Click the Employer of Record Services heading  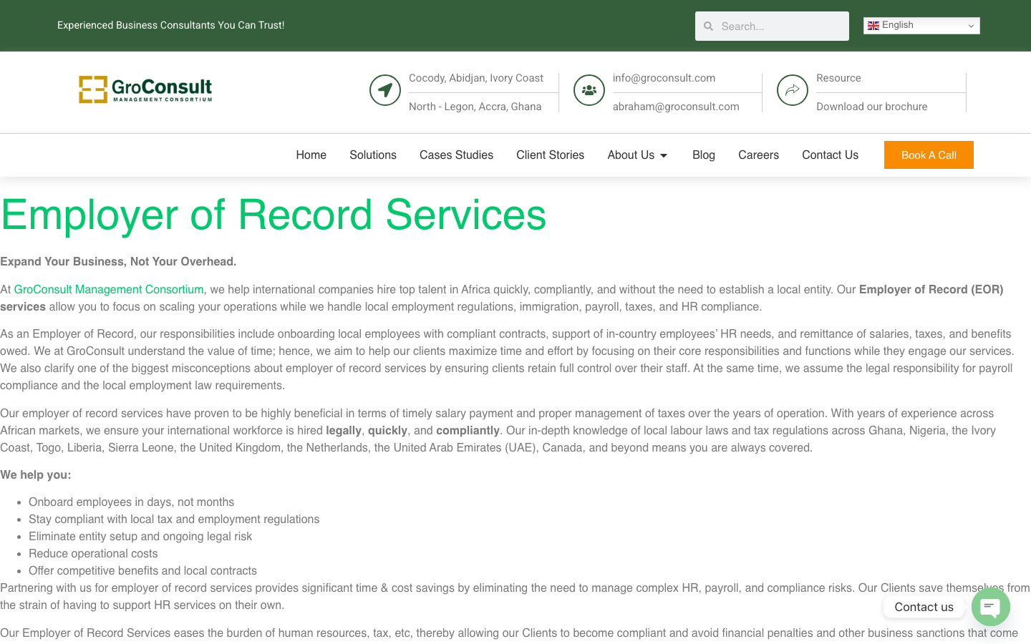point(274,215)
